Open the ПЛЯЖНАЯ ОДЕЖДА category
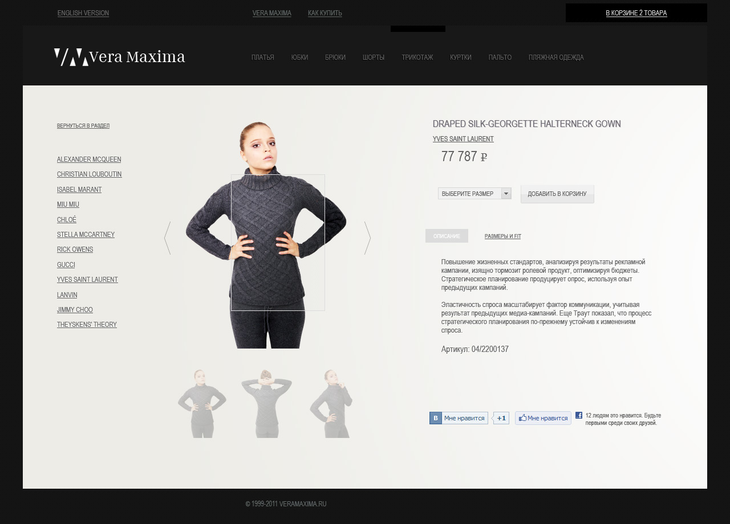The height and width of the screenshot is (524, 730). [556, 58]
